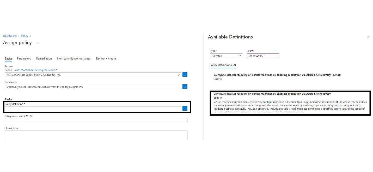The image size is (373, 172).
Task: Click the Scope validation checkmark icon
Action: pyautogui.click(x=179, y=75)
